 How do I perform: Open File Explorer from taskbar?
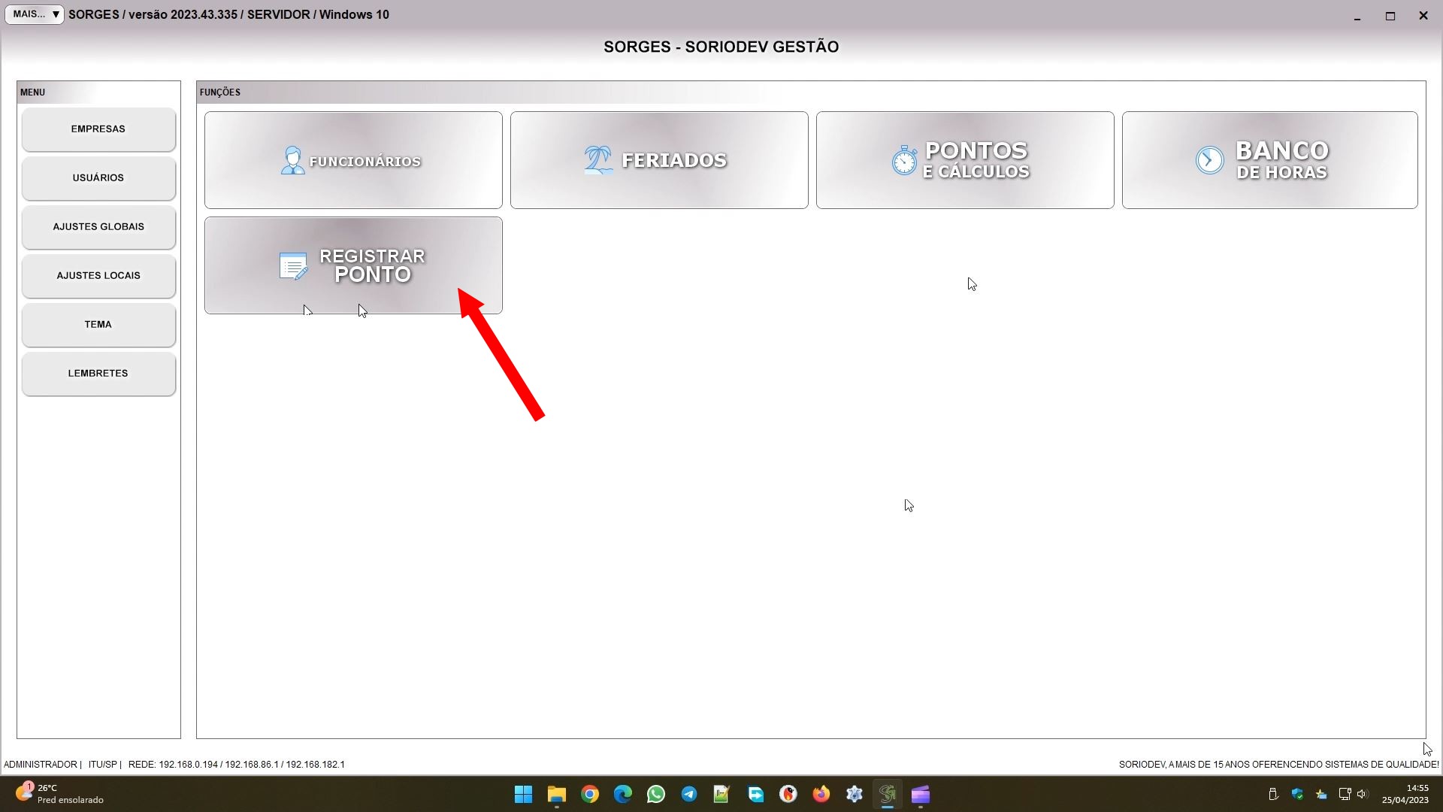point(556,795)
